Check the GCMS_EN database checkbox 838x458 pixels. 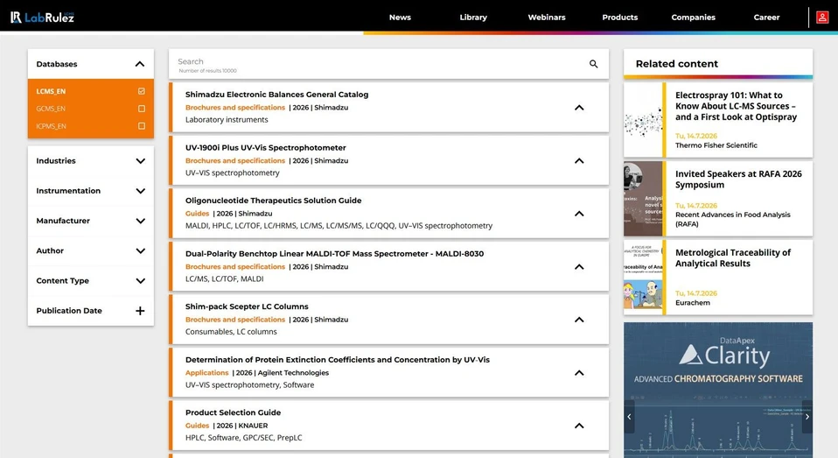tap(142, 109)
